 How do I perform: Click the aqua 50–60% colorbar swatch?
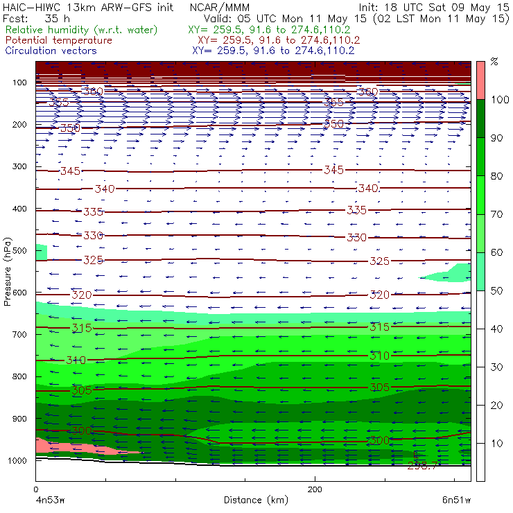click(480, 272)
